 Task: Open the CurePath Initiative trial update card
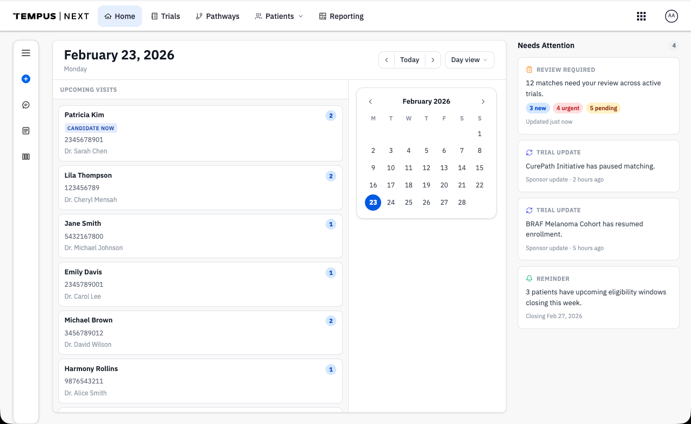tap(598, 166)
